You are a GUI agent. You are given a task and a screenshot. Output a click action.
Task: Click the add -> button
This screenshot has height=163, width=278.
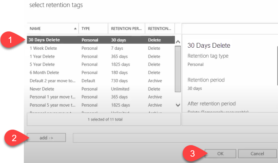[x=46, y=138]
